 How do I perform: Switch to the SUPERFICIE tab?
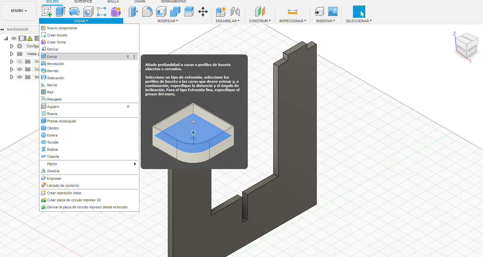(x=83, y=2)
